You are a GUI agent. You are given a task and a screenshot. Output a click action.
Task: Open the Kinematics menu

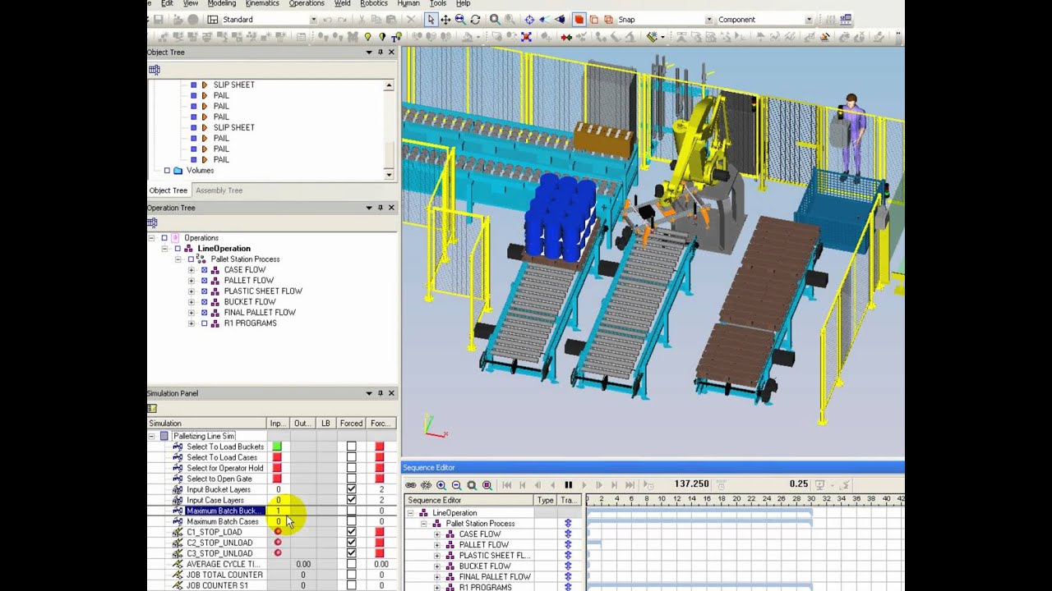click(262, 3)
